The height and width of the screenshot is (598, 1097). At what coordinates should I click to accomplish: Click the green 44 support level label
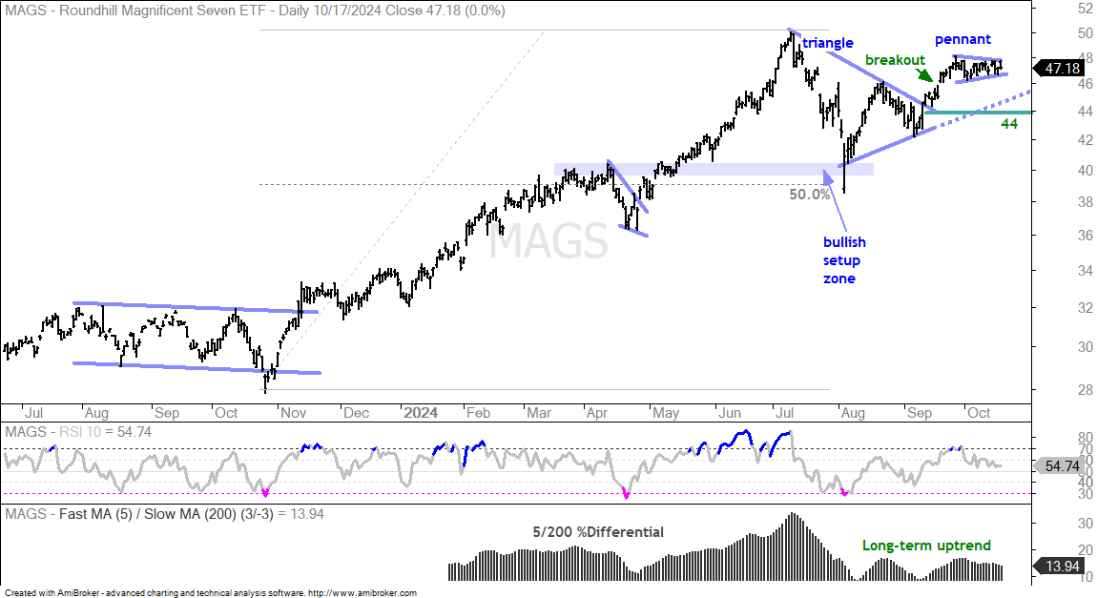(x=1009, y=124)
